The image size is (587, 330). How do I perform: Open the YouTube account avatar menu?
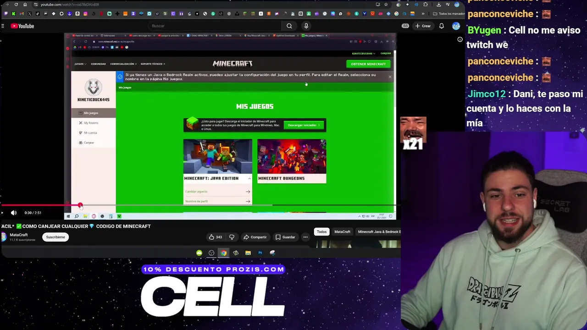tap(456, 26)
